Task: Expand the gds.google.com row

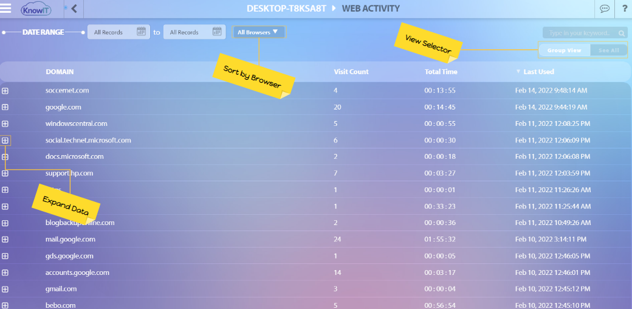Action: (x=5, y=255)
